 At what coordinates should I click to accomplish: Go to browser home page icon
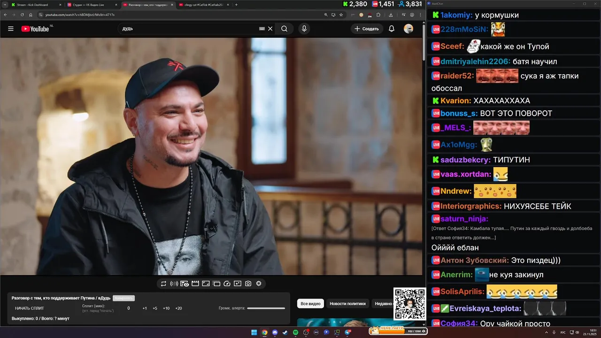(31, 15)
